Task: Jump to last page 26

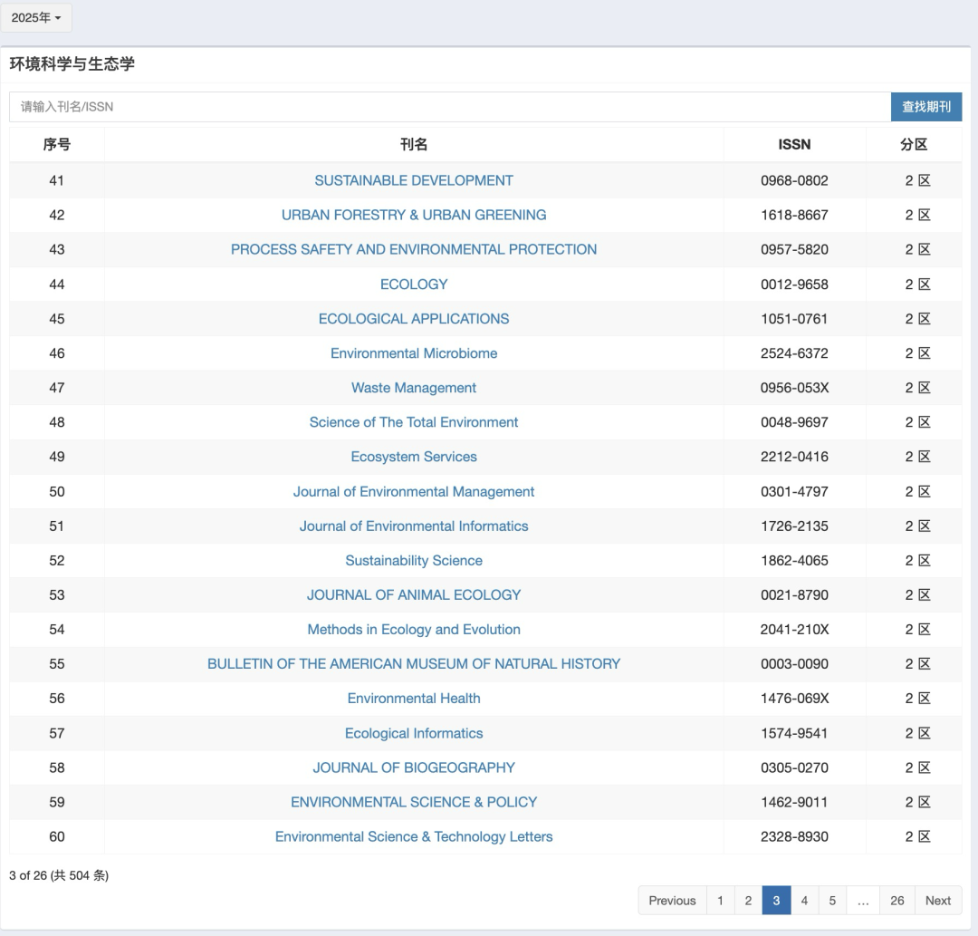Action: [896, 901]
